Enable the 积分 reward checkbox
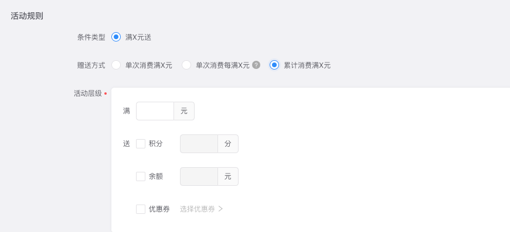 (x=141, y=144)
